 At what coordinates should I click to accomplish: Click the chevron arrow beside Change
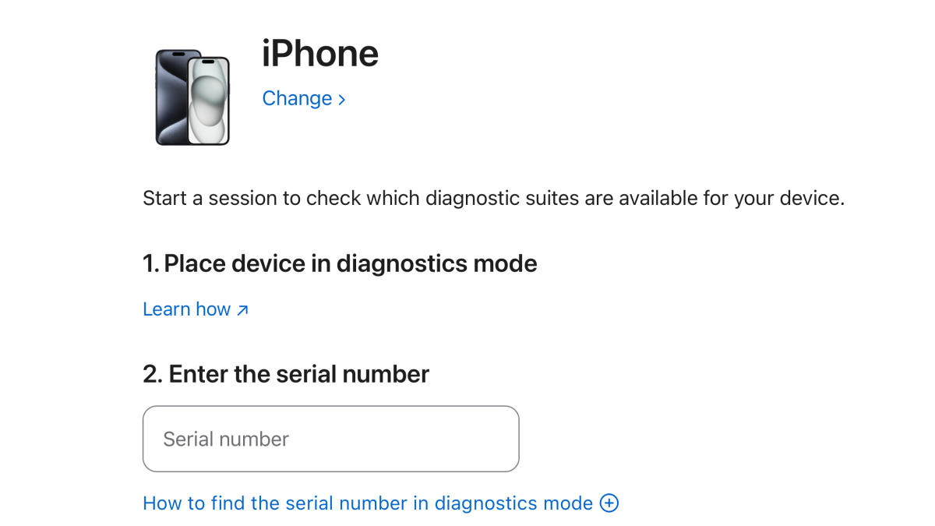coord(341,100)
